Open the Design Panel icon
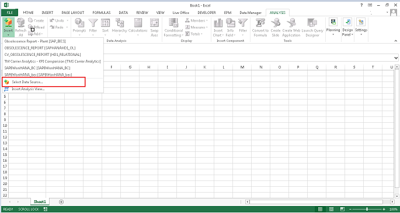The height and width of the screenshot is (213, 400). [x=347, y=22]
